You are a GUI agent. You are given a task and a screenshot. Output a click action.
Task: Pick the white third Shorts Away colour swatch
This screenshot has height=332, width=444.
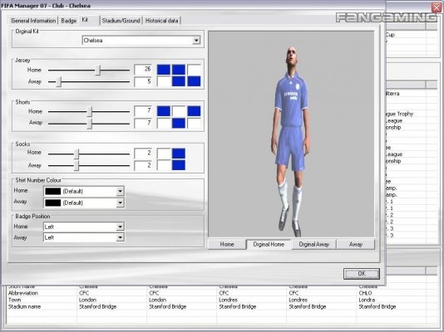point(194,123)
